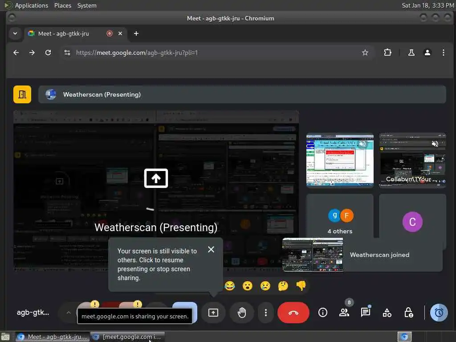Open Chrome Labs flask icon
456x342 pixels.
tap(411, 53)
